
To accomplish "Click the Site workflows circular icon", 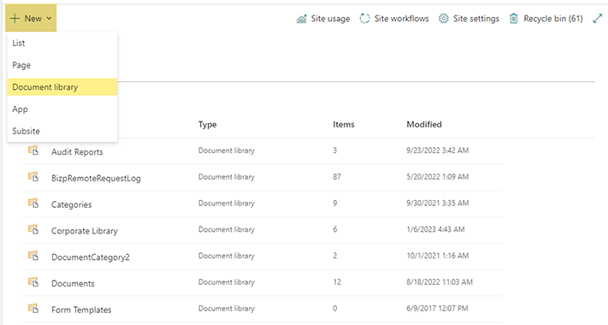I will click(x=364, y=19).
